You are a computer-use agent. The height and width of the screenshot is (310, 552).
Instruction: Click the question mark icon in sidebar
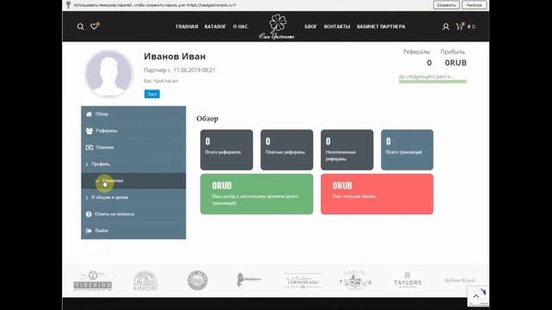click(x=88, y=214)
